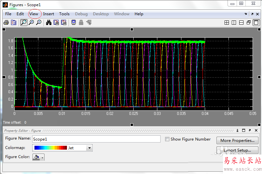Click the Jet colormap gradient preview
The width and height of the screenshot is (262, 174).
coord(51,148)
